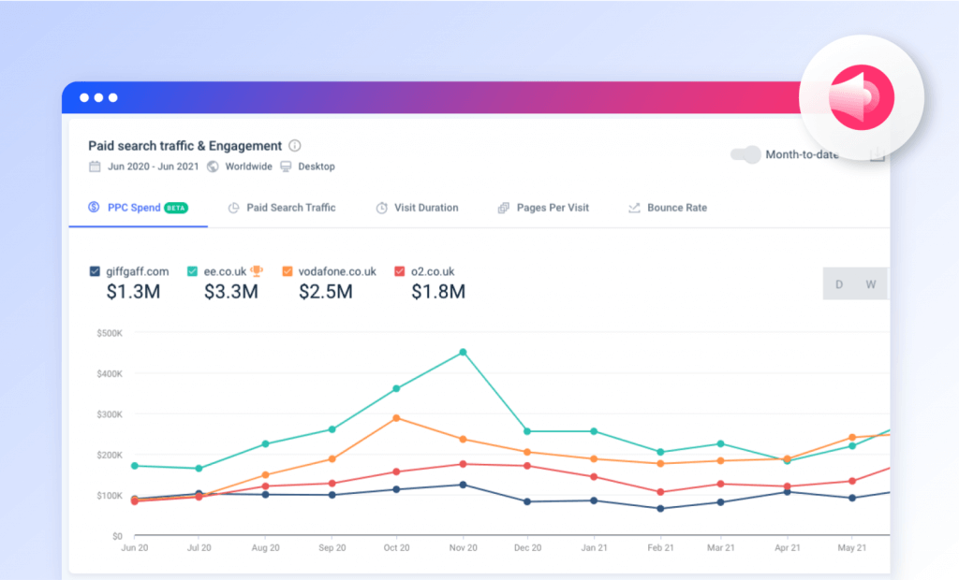Enable the Month-to-date toggle
959x580 pixels.
pos(745,156)
